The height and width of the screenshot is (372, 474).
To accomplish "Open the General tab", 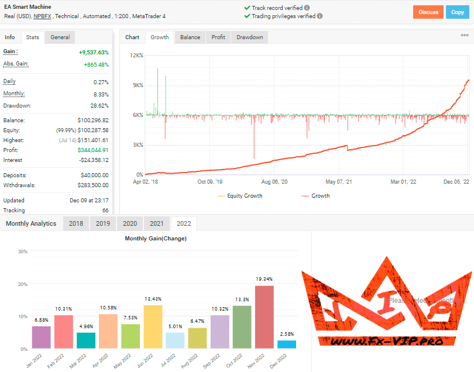I will [60, 37].
